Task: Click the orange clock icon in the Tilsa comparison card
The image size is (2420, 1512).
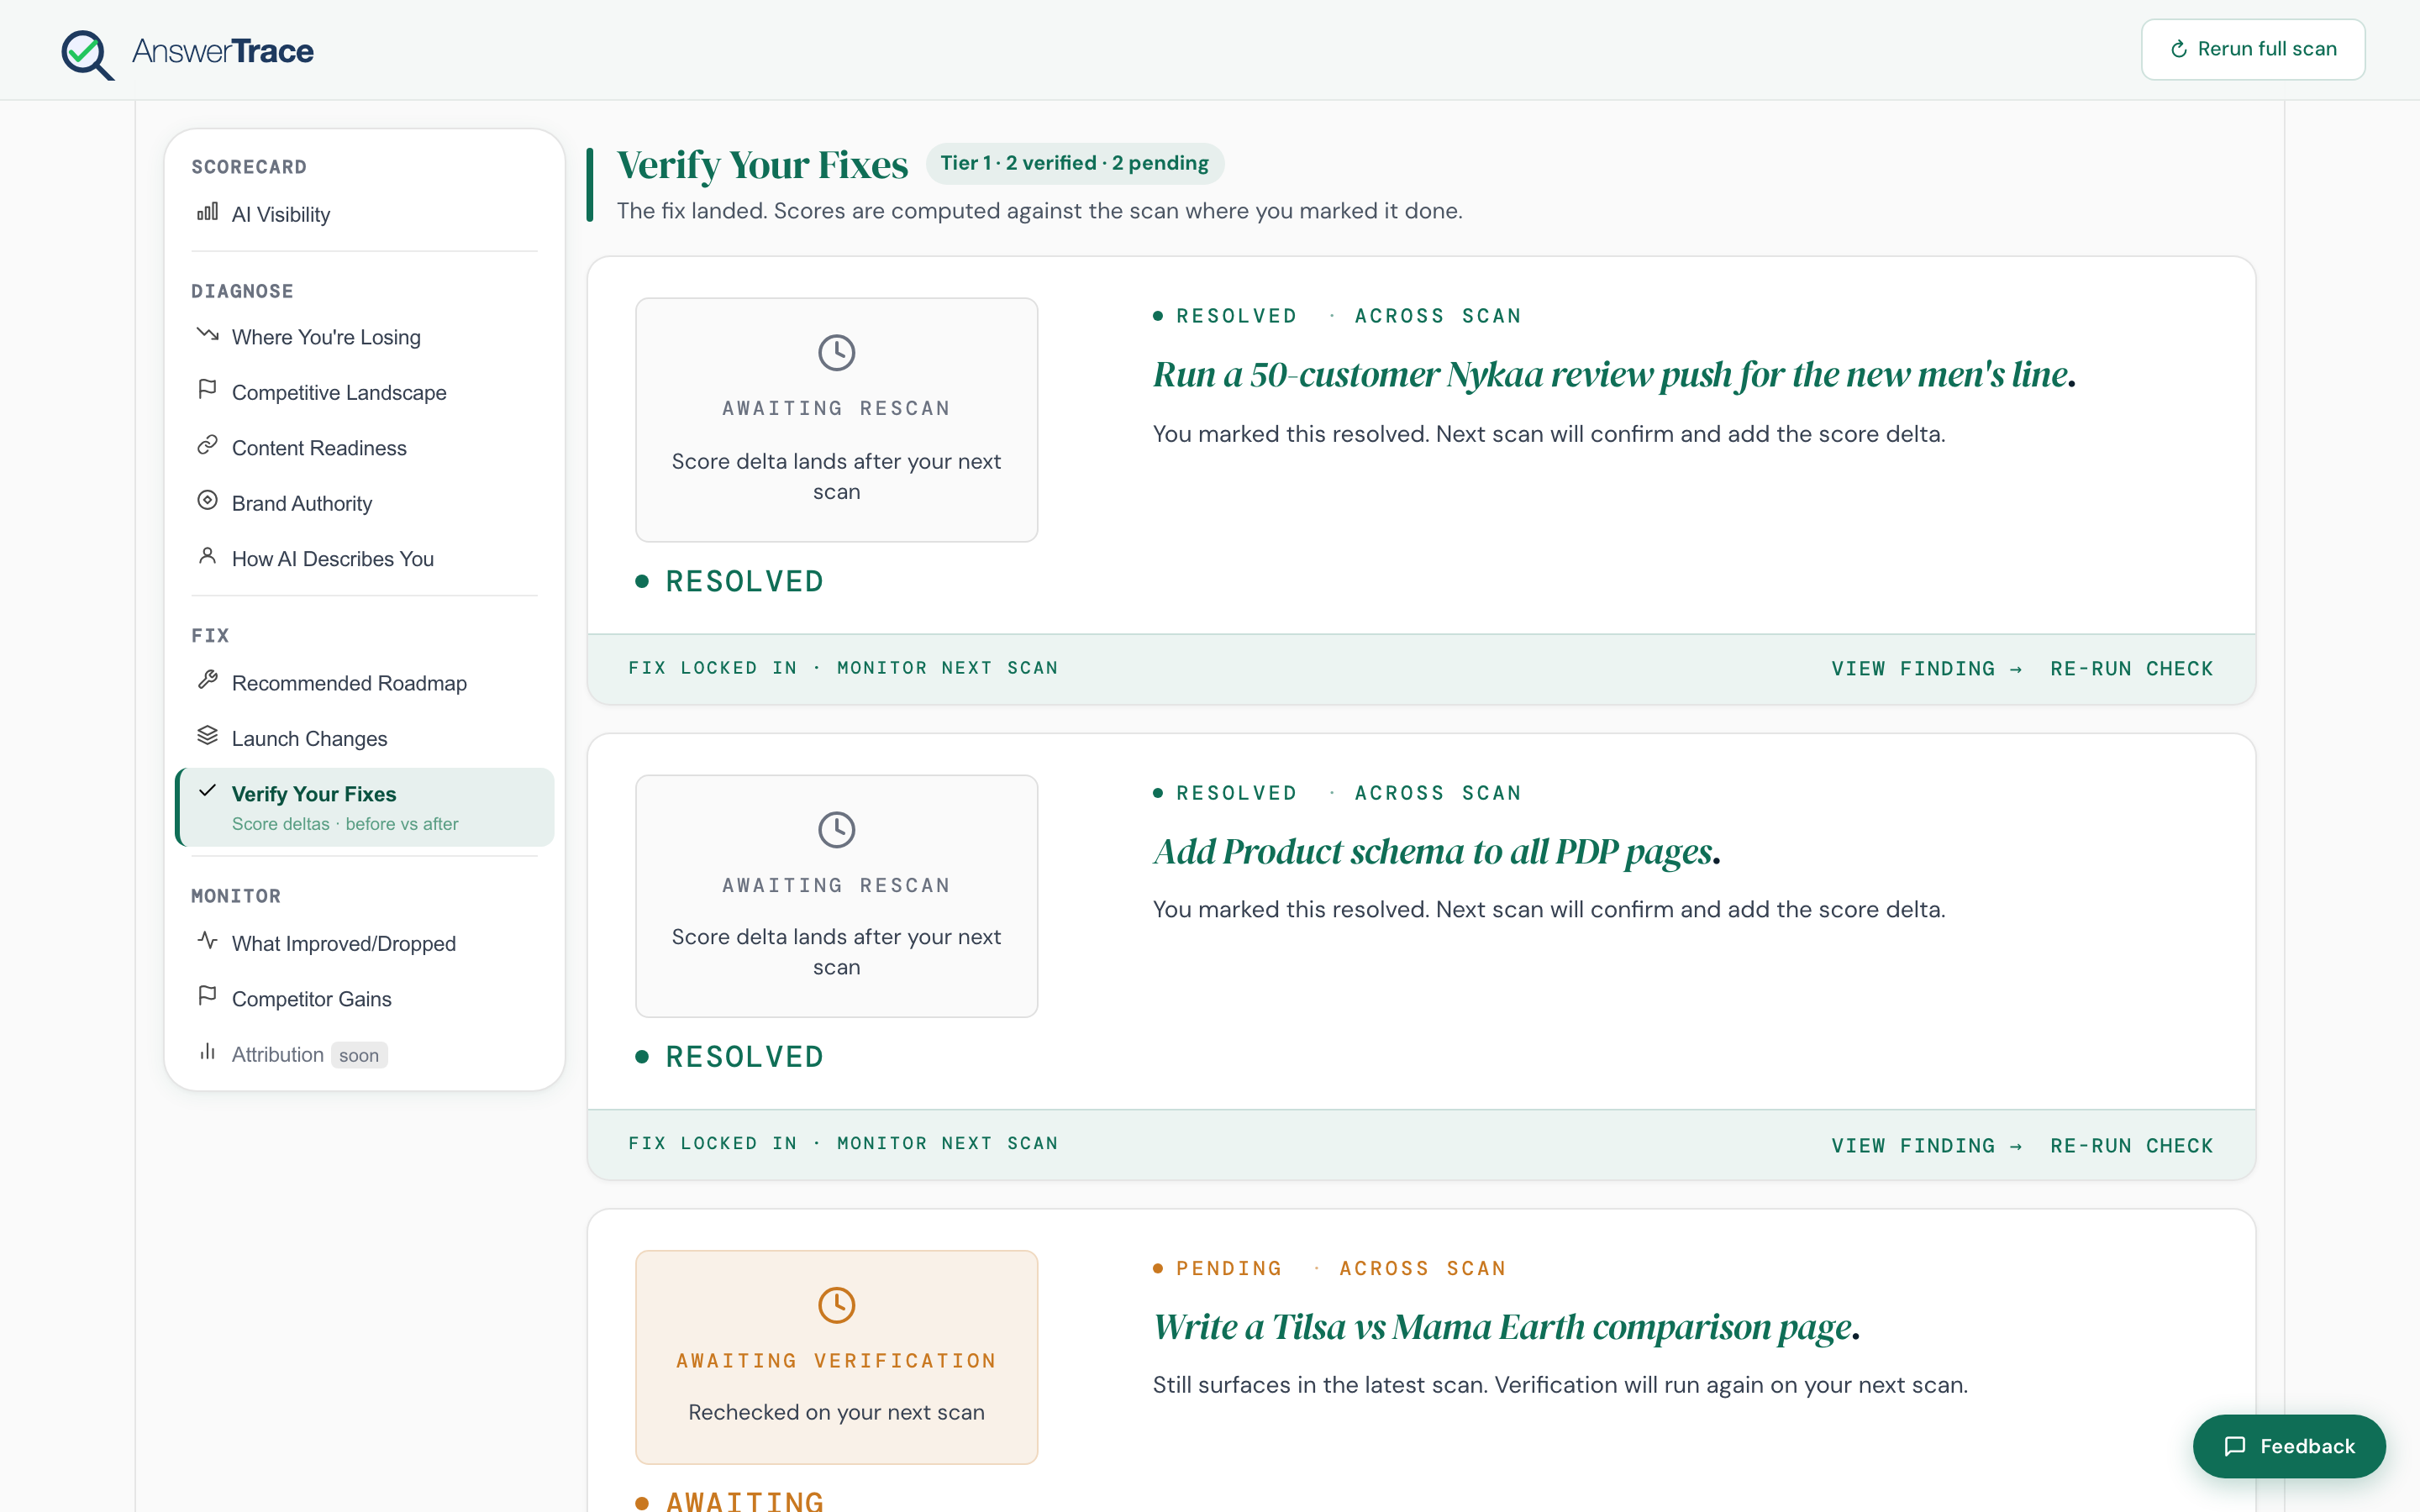Action: (x=836, y=1305)
